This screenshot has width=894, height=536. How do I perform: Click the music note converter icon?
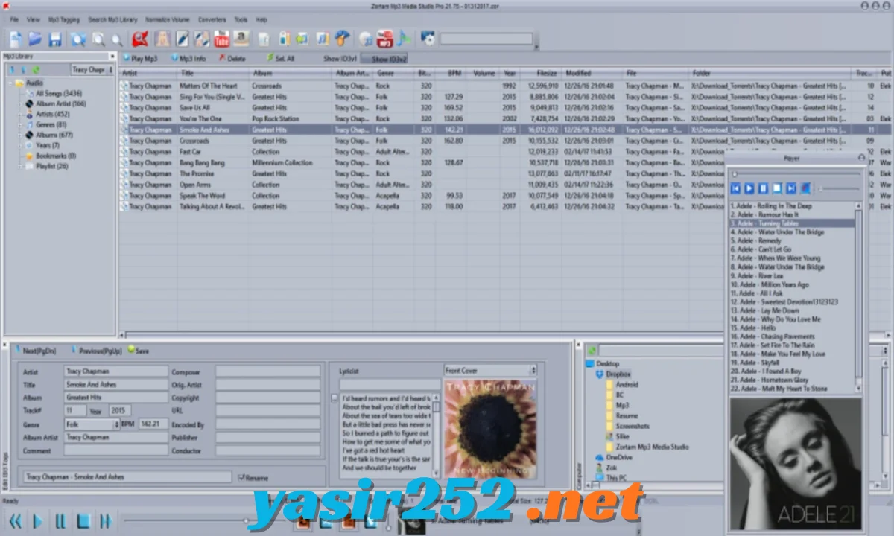click(403, 39)
